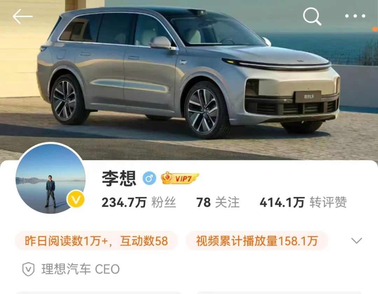Open the 昨日阅读数1万+ stats pill
This screenshot has width=378, height=294.
[x=96, y=241]
